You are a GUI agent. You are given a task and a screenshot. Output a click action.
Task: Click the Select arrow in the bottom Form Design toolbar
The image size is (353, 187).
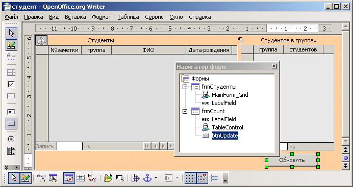point(14,178)
